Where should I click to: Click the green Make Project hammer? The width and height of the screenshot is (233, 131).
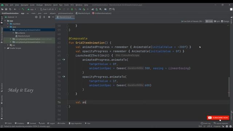23,9
